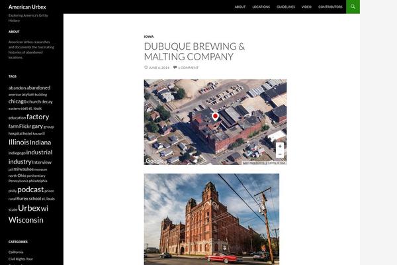Zoom in on the map with plus button
The image size is (397, 265).
(280, 146)
